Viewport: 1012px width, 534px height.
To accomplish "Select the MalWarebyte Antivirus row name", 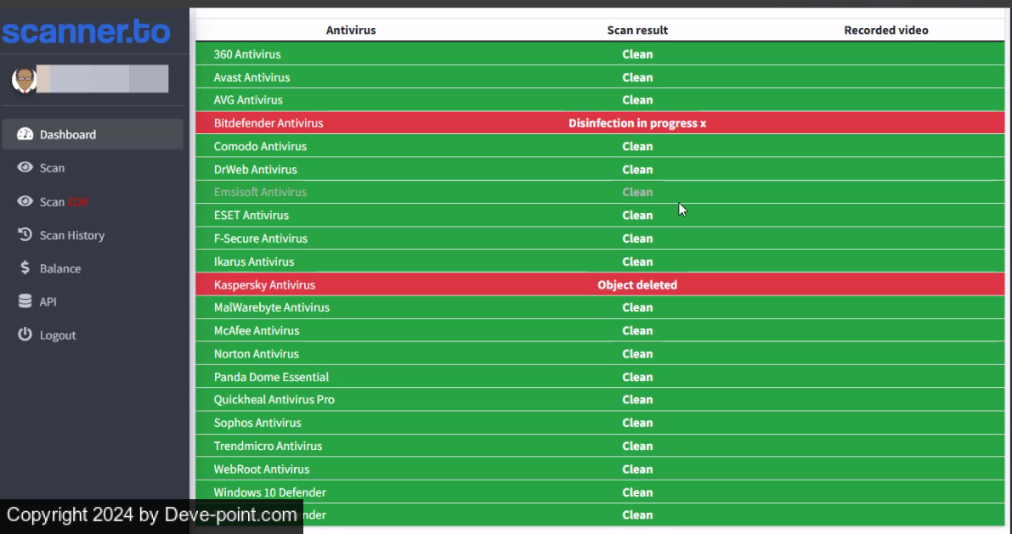I will (x=272, y=307).
